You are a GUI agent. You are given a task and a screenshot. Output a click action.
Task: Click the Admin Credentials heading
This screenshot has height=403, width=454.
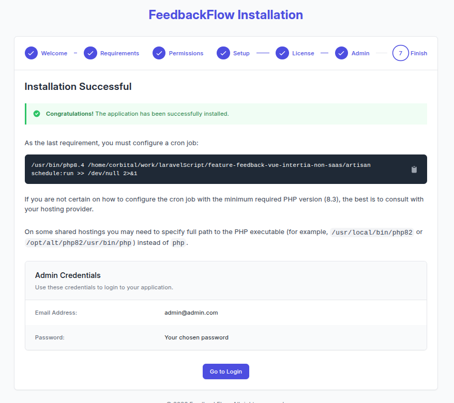coord(68,275)
